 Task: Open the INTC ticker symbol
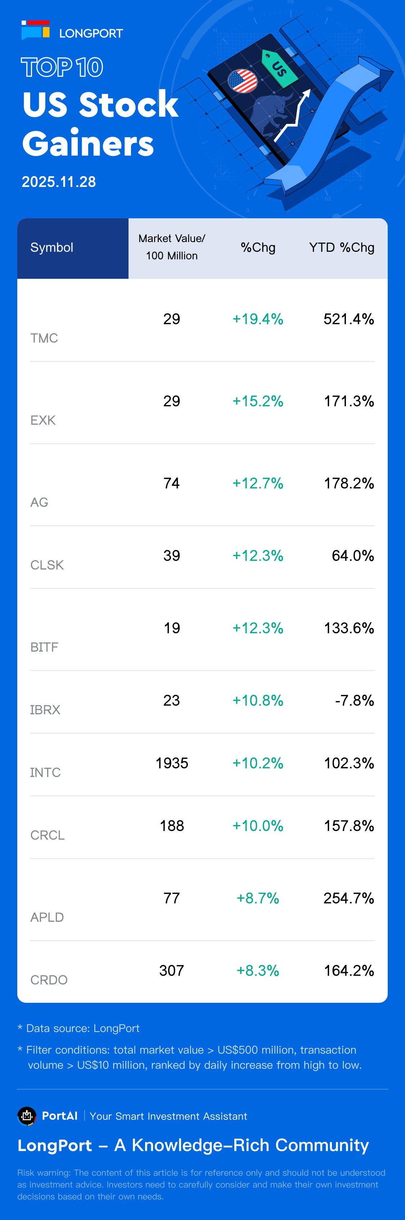pos(45,772)
